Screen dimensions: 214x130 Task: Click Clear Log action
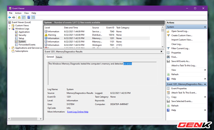[177, 44]
